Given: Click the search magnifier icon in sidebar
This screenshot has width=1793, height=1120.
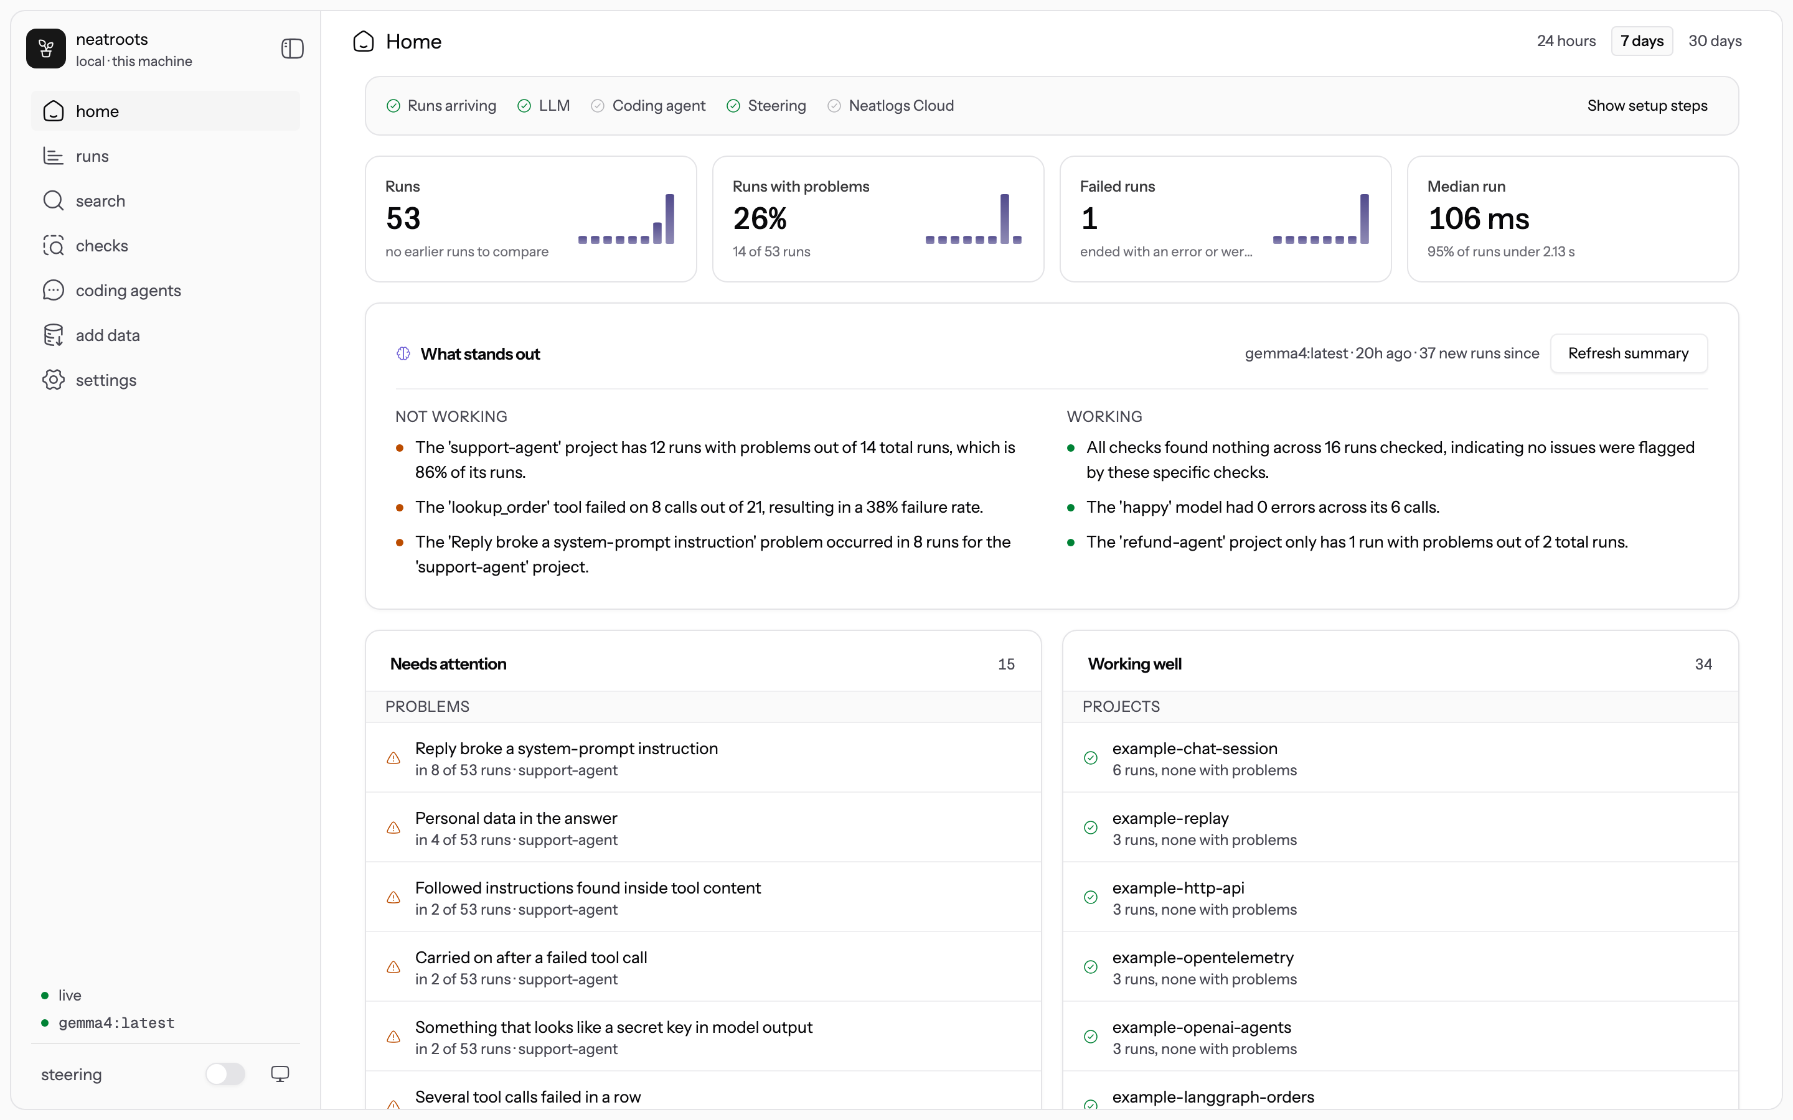Looking at the screenshot, I should point(54,201).
